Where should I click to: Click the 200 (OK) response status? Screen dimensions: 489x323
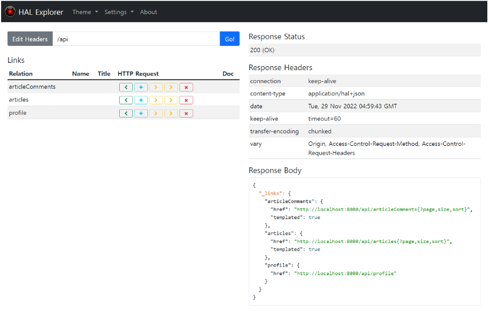pos(262,50)
